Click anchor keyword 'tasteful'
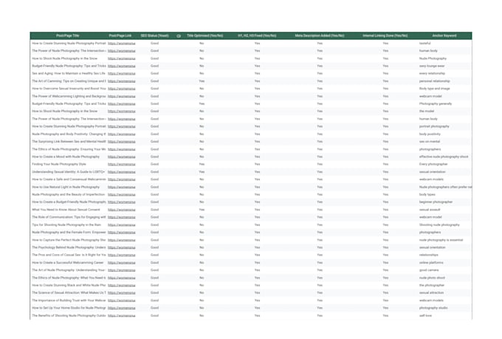 pyautogui.click(x=424, y=44)
